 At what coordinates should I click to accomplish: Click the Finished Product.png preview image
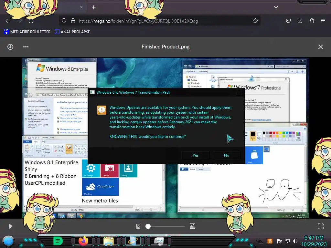pyautogui.click(x=165, y=138)
